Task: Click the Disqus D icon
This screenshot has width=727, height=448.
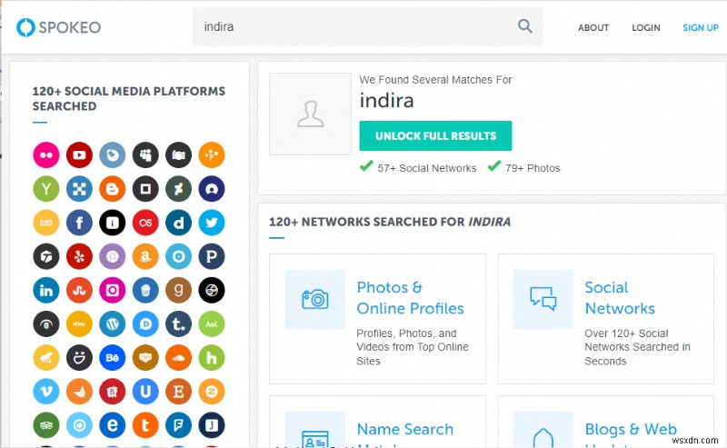Action: point(145,324)
